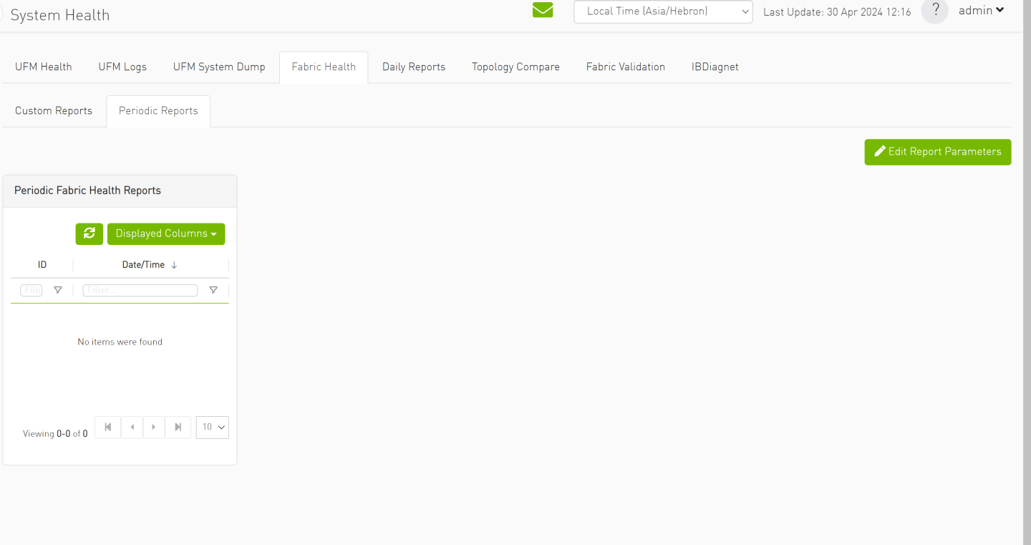Click the refresh icon above the reports table

tap(89, 233)
